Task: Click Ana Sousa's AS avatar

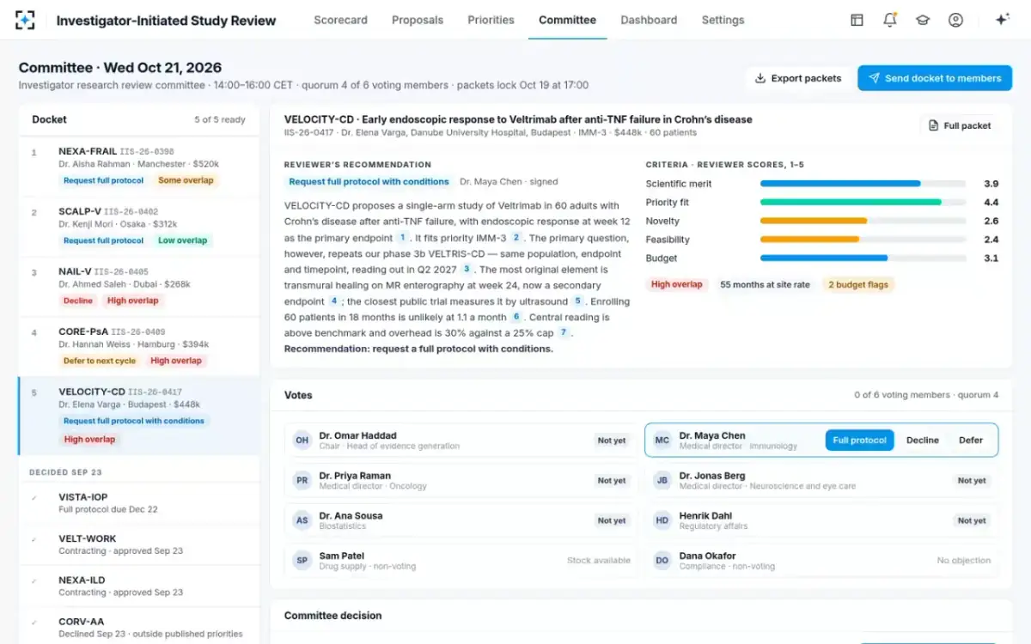Action: pos(302,520)
